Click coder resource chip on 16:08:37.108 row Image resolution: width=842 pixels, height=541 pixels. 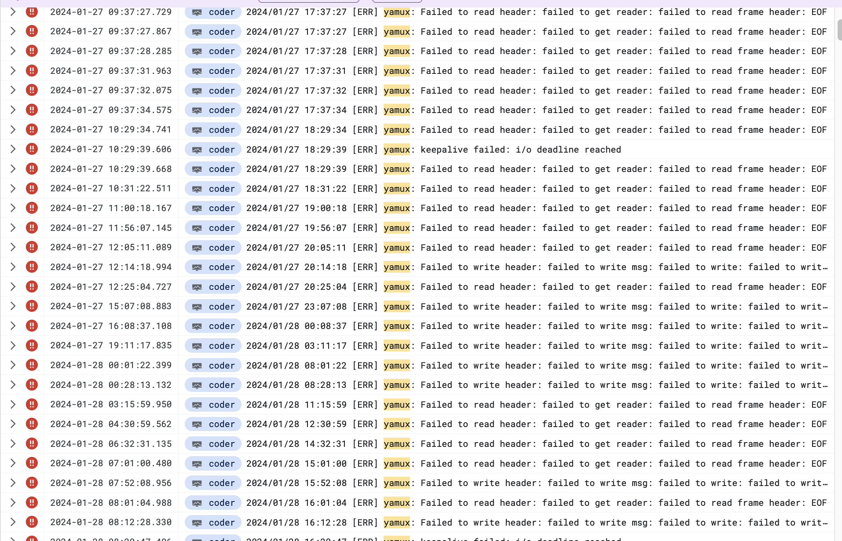coord(213,326)
